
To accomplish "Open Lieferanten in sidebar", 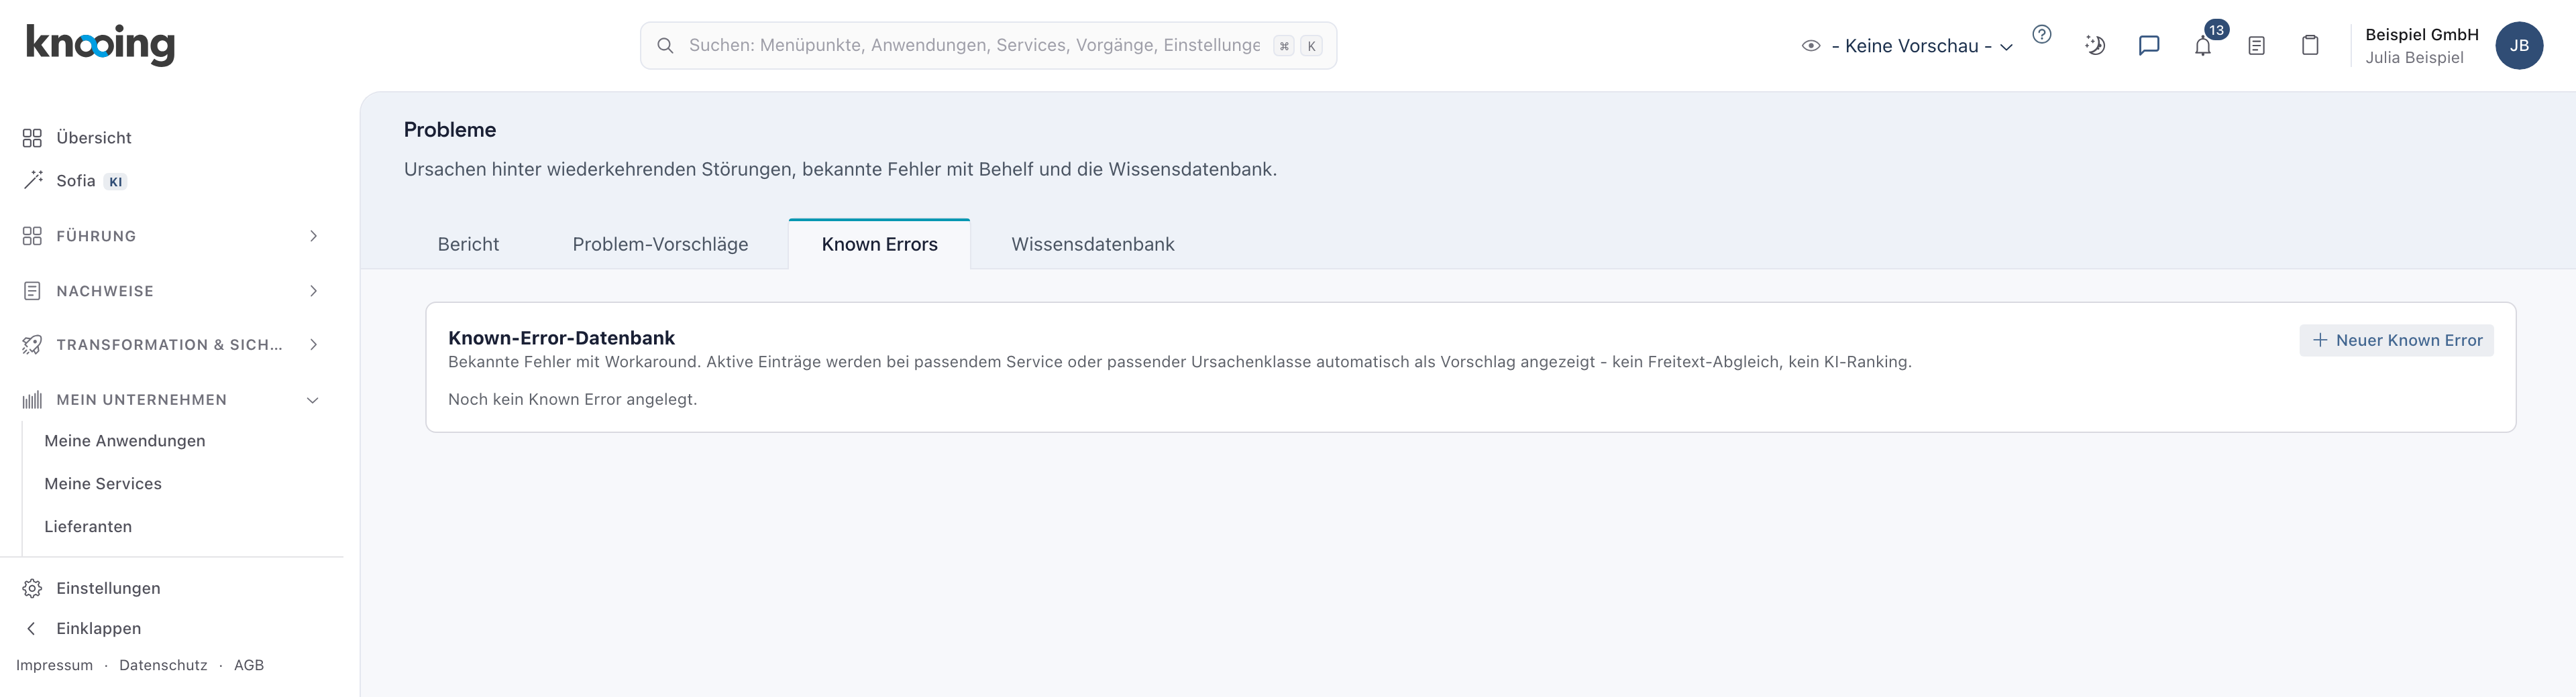I will (88, 526).
